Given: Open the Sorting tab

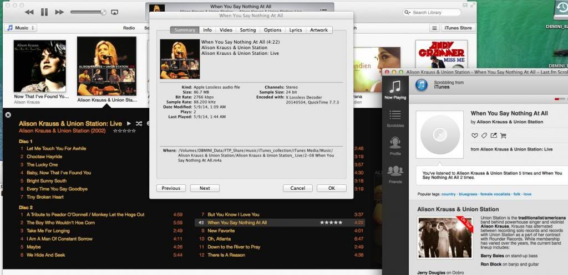Looking at the screenshot, I should pos(248,30).
